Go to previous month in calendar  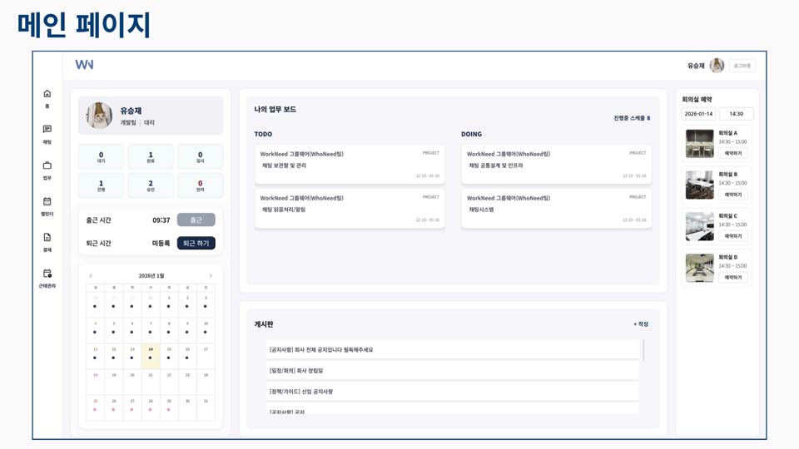pyautogui.click(x=91, y=276)
